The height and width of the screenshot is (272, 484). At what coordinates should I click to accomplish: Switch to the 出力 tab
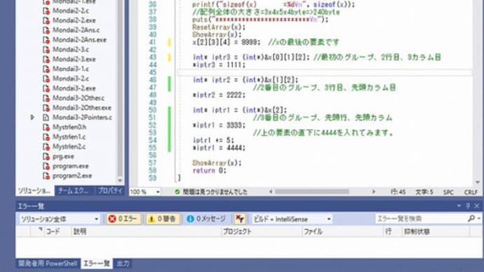tap(123, 264)
